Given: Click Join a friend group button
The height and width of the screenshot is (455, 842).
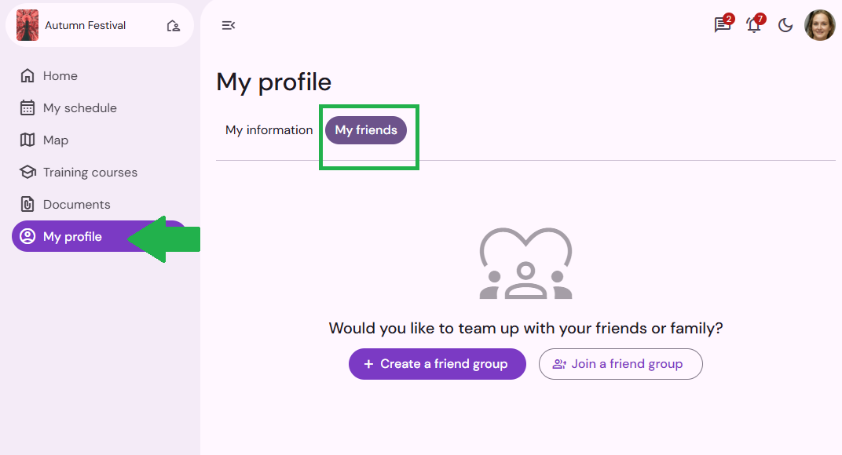Looking at the screenshot, I should [621, 364].
